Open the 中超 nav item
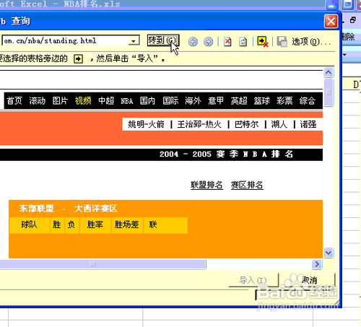 pyautogui.click(x=106, y=100)
